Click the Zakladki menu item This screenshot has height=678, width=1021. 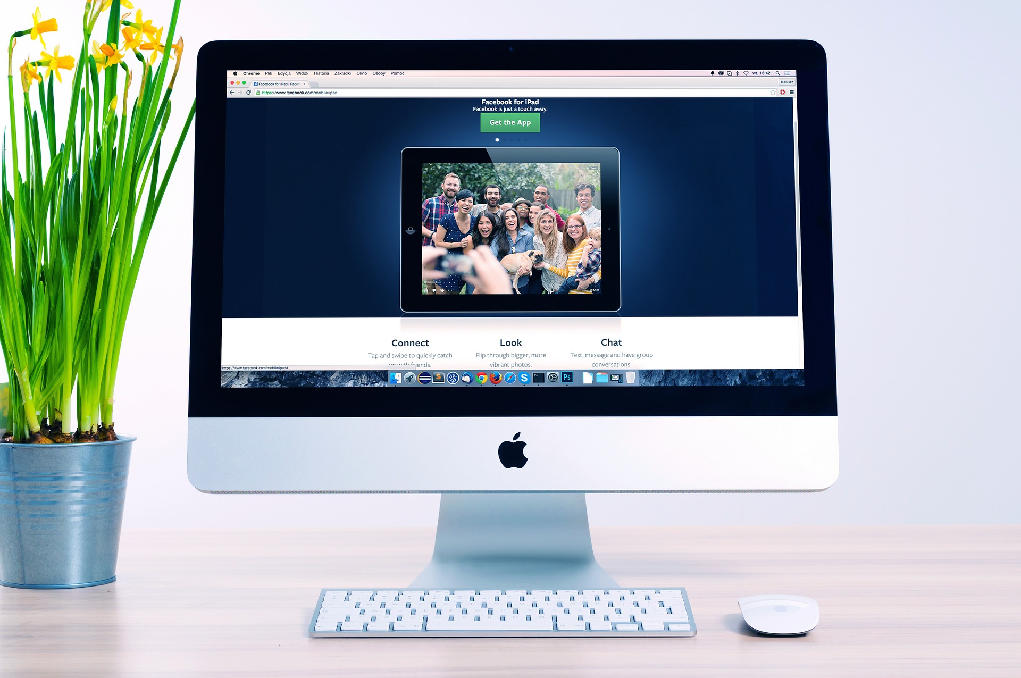pyautogui.click(x=341, y=73)
